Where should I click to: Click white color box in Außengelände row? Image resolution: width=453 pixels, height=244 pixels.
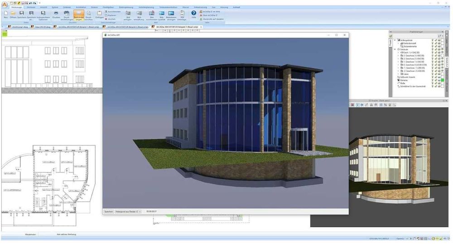click(442, 40)
